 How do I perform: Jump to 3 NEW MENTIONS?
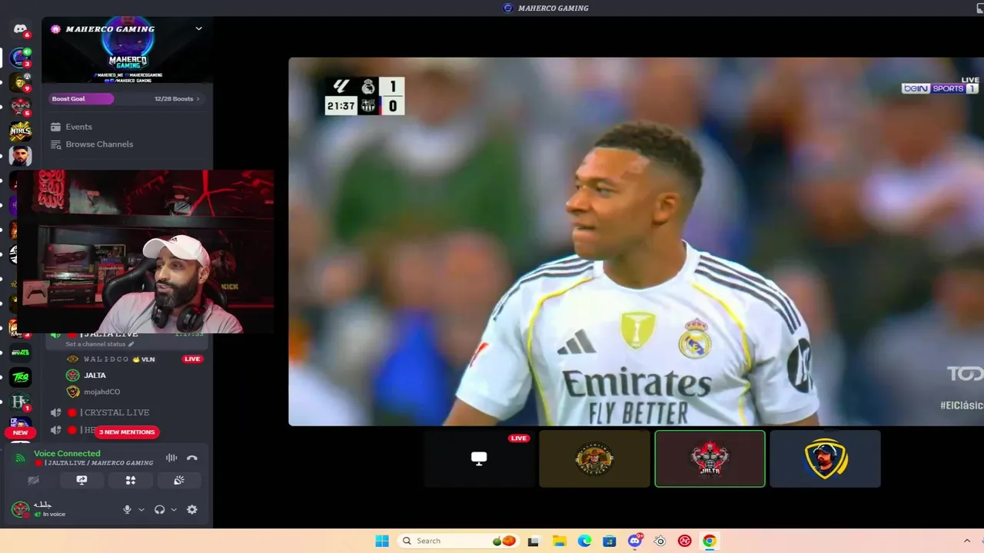pos(127,432)
